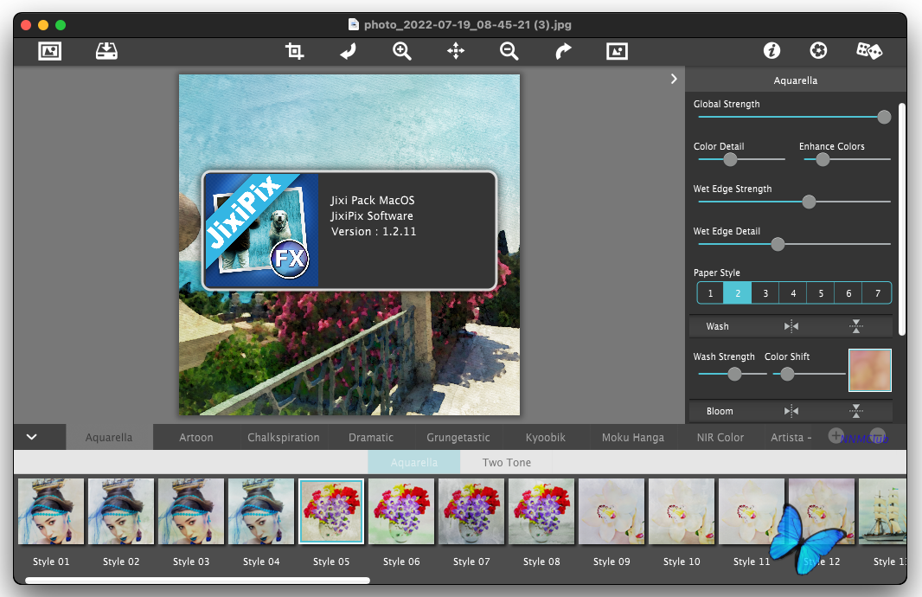Viewport: 922px width, 597px height.
Task: Open the info about icon
Action: pos(772,51)
